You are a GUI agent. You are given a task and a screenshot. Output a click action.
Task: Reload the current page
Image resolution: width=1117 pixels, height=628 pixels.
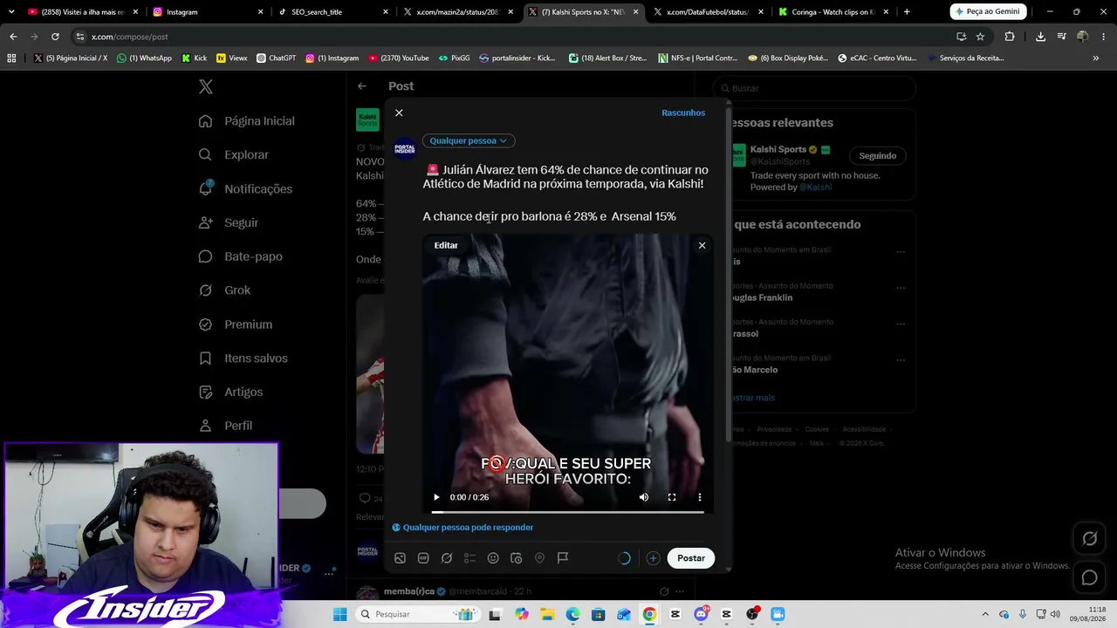(55, 37)
